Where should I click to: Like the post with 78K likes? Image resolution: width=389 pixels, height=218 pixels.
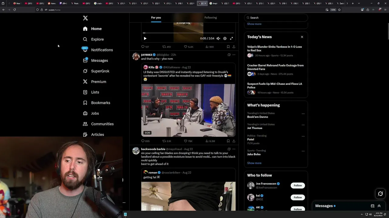click(188, 141)
